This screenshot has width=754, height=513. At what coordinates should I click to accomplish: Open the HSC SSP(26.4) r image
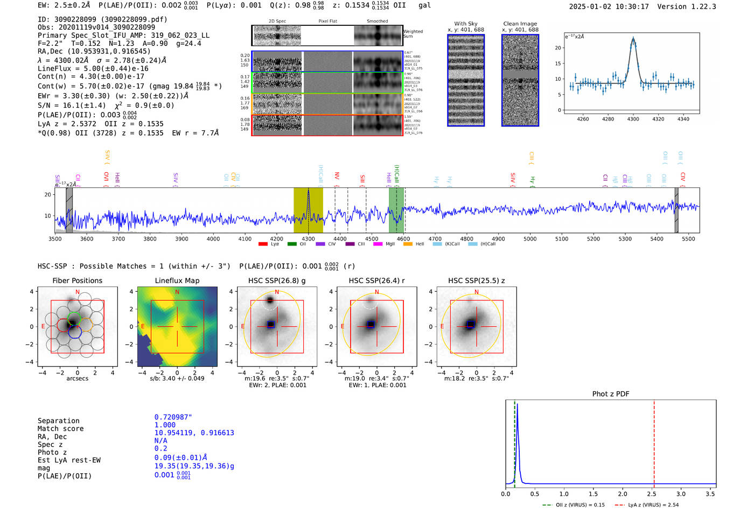tap(377, 327)
